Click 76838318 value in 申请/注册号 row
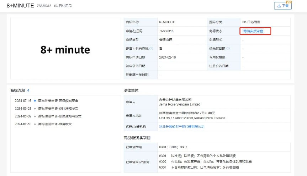The width and height of the screenshot is (307, 176). pyautogui.click(x=166, y=31)
